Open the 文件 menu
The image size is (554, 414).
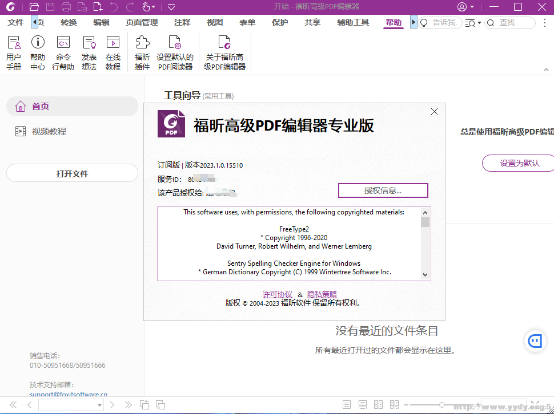pos(15,23)
